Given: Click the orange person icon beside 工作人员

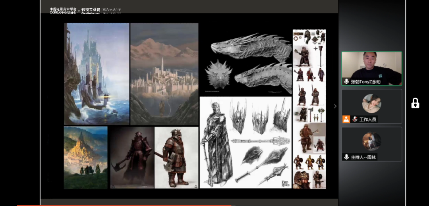Looking at the screenshot, I should tap(346, 119).
